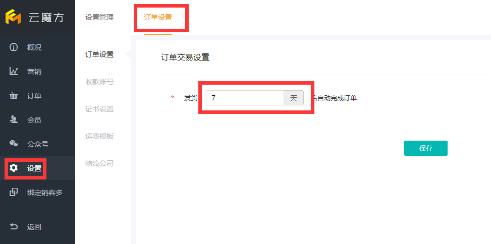Open the 概况 overview icon
The height and width of the screenshot is (244, 491).
coord(14,47)
